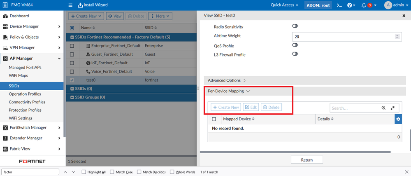This screenshot has height=176, width=411.
Task: Expand Fabric View menu
Action: tap(31, 149)
